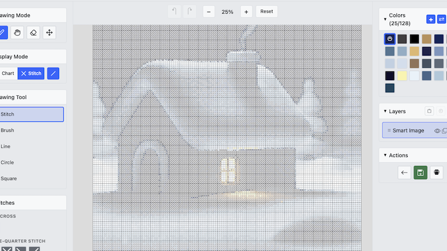Click the Colors (25/128) heading text
This screenshot has width=447, height=251.
pyautogui.click(x=400, y=20)
